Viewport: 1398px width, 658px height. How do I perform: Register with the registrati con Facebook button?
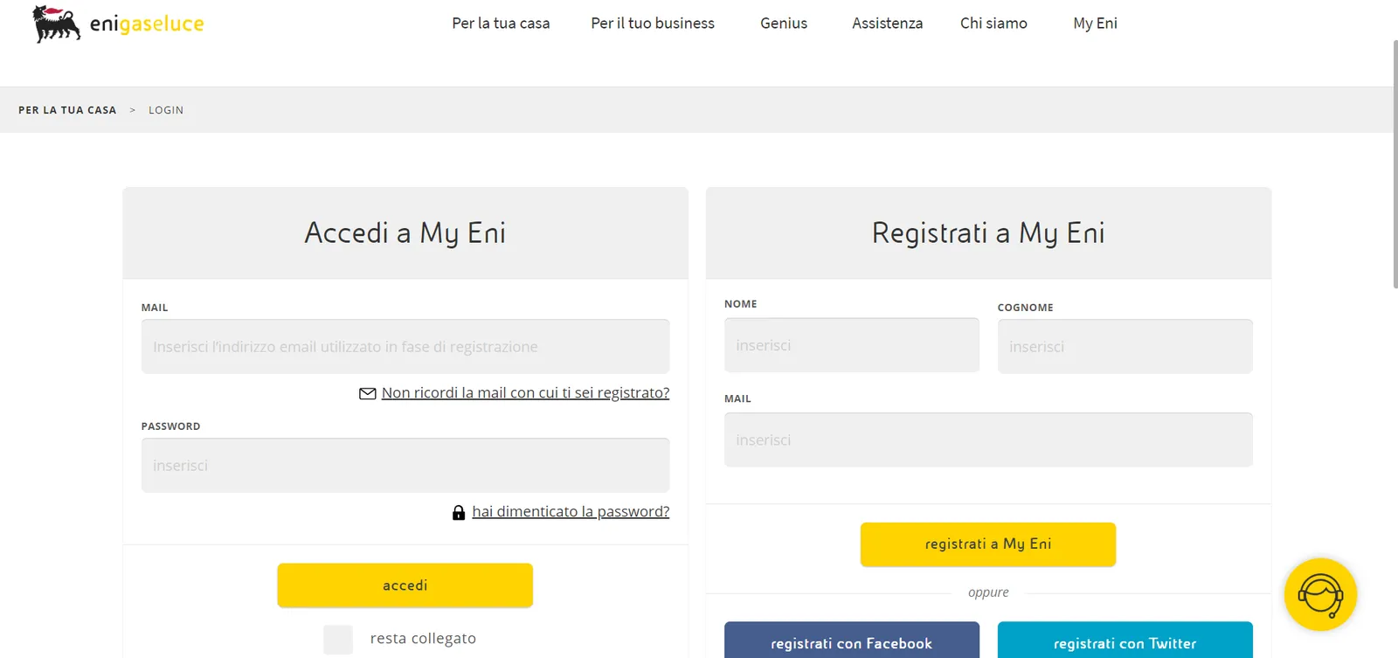pos(852,641)
